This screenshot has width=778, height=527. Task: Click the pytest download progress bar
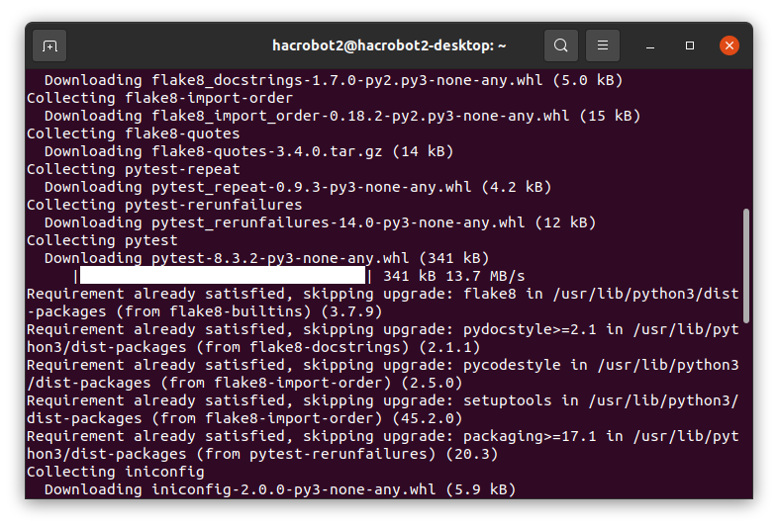pyautogui.click(x=223, y=276)
